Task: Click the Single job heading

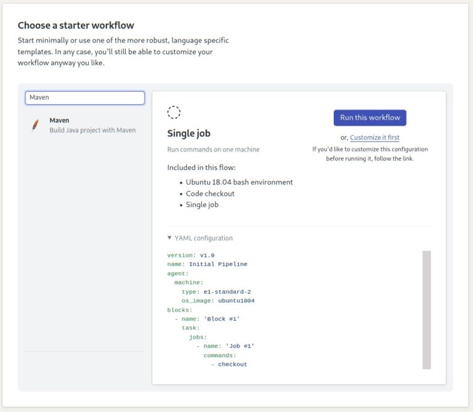Action: click(x=189, y=133)
